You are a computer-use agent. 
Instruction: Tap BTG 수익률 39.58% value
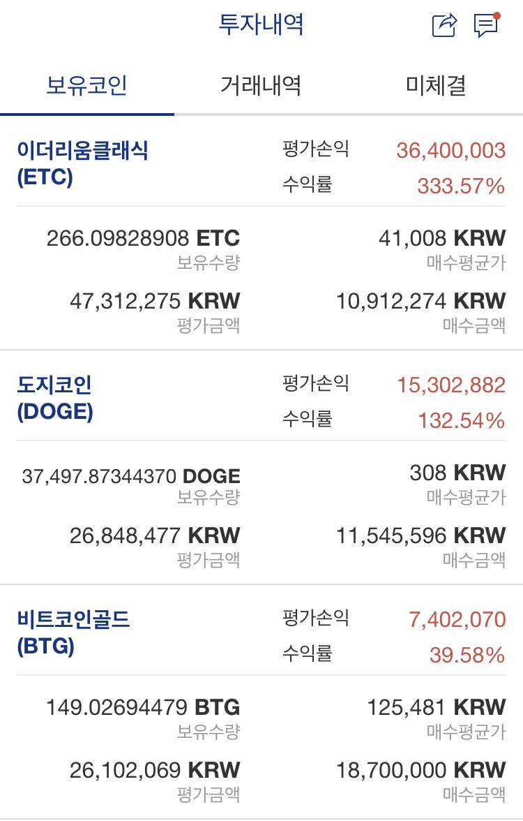tap(466, 656)
